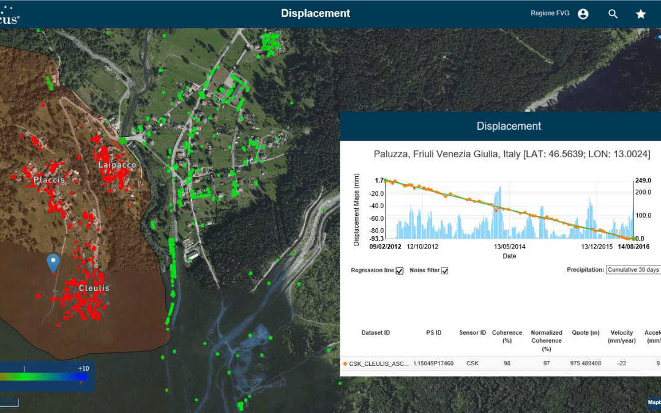Click the blue location pin marker
Image resolution: width=661 pixels, height=413 pixels.
pyautogui.click(x=53, y=262)
